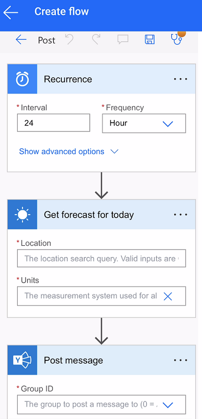Click the Location input field
The image size is (202, 419).
tap(101, 258)
